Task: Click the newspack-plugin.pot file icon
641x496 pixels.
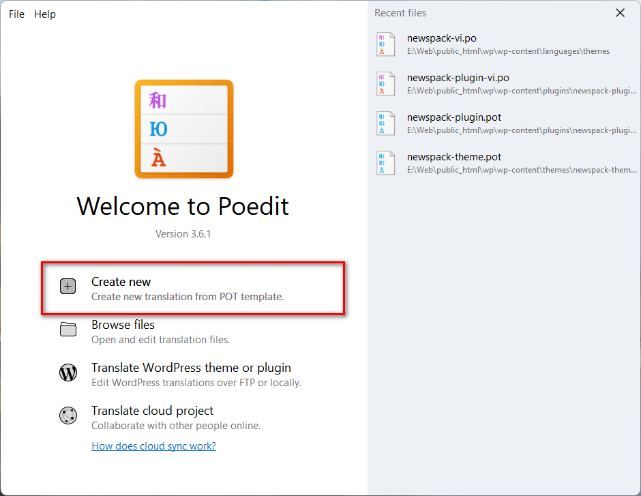Action: tap(385, 123)
